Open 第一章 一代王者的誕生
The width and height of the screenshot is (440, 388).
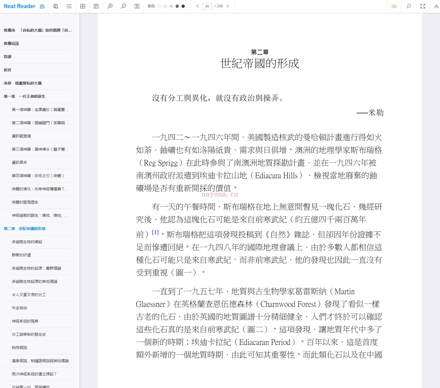point(38,96)
